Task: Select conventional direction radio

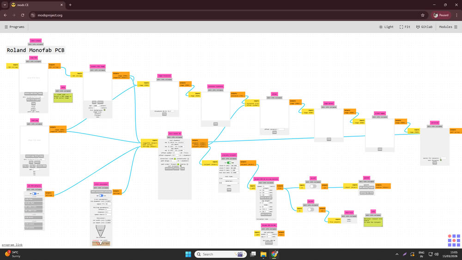Action: point(188,159)
